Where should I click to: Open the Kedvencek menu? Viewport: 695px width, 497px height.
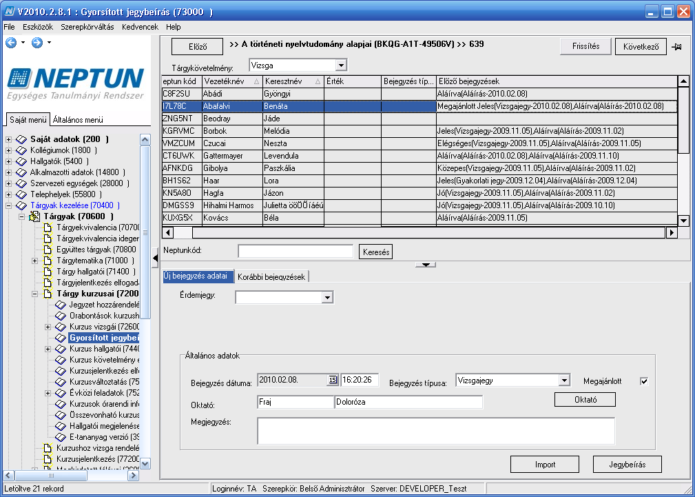pyautogui.click(x=140, y=27)
